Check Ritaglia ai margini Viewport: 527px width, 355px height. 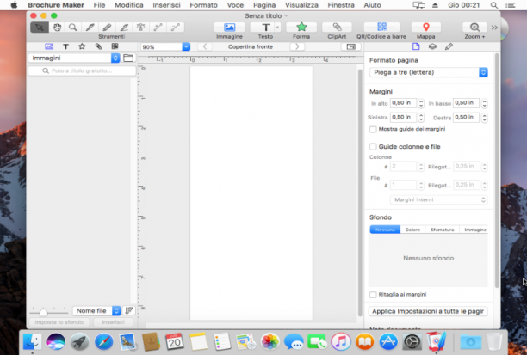tap(373, 295)
